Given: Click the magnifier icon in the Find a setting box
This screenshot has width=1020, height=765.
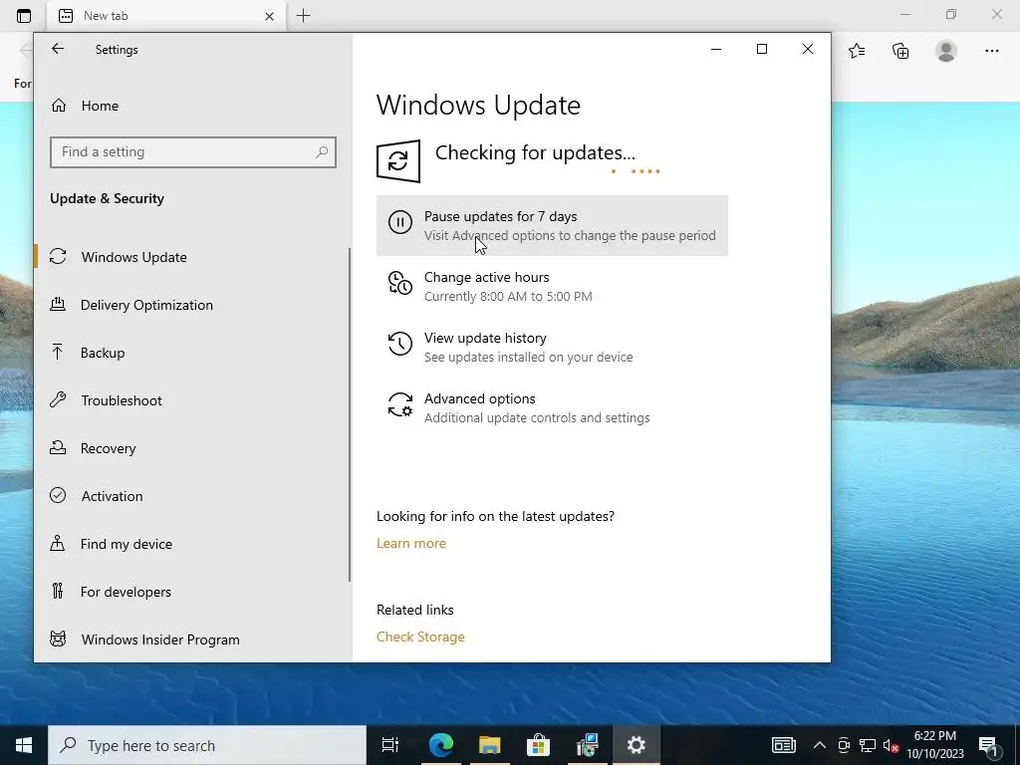Looking at the screenshot, I should 322,152.
